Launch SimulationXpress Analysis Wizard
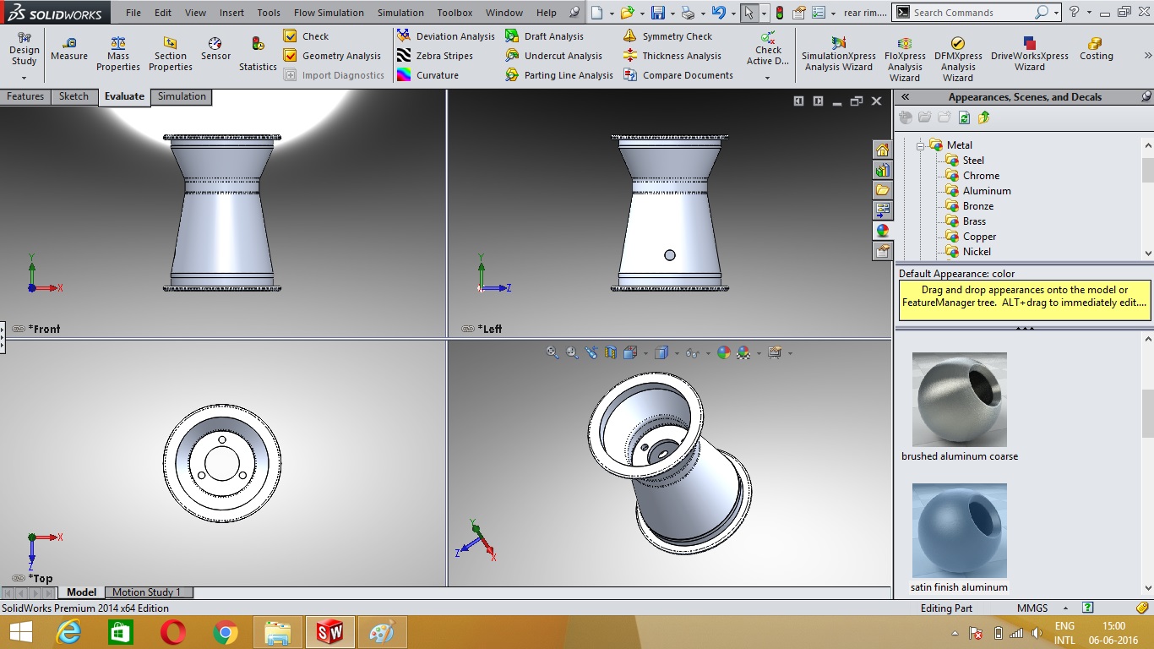This screenshot has height=649, width=1154. 839,54
